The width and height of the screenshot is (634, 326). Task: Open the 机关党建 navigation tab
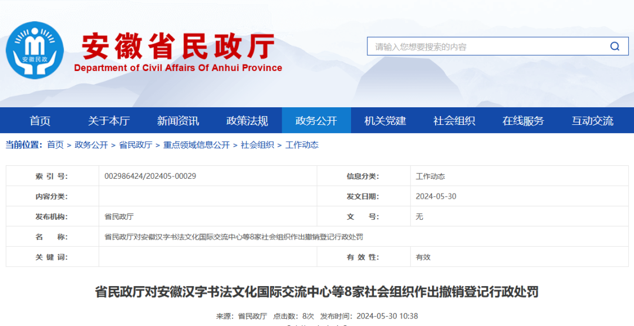[x=385, y=120]
